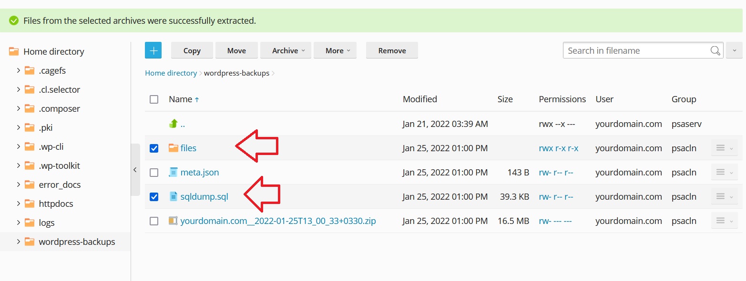The width and height of the screenshot is (746, 281).
Task: Click the Remove button
Action: pyautogui.click(x=392, y=50)
